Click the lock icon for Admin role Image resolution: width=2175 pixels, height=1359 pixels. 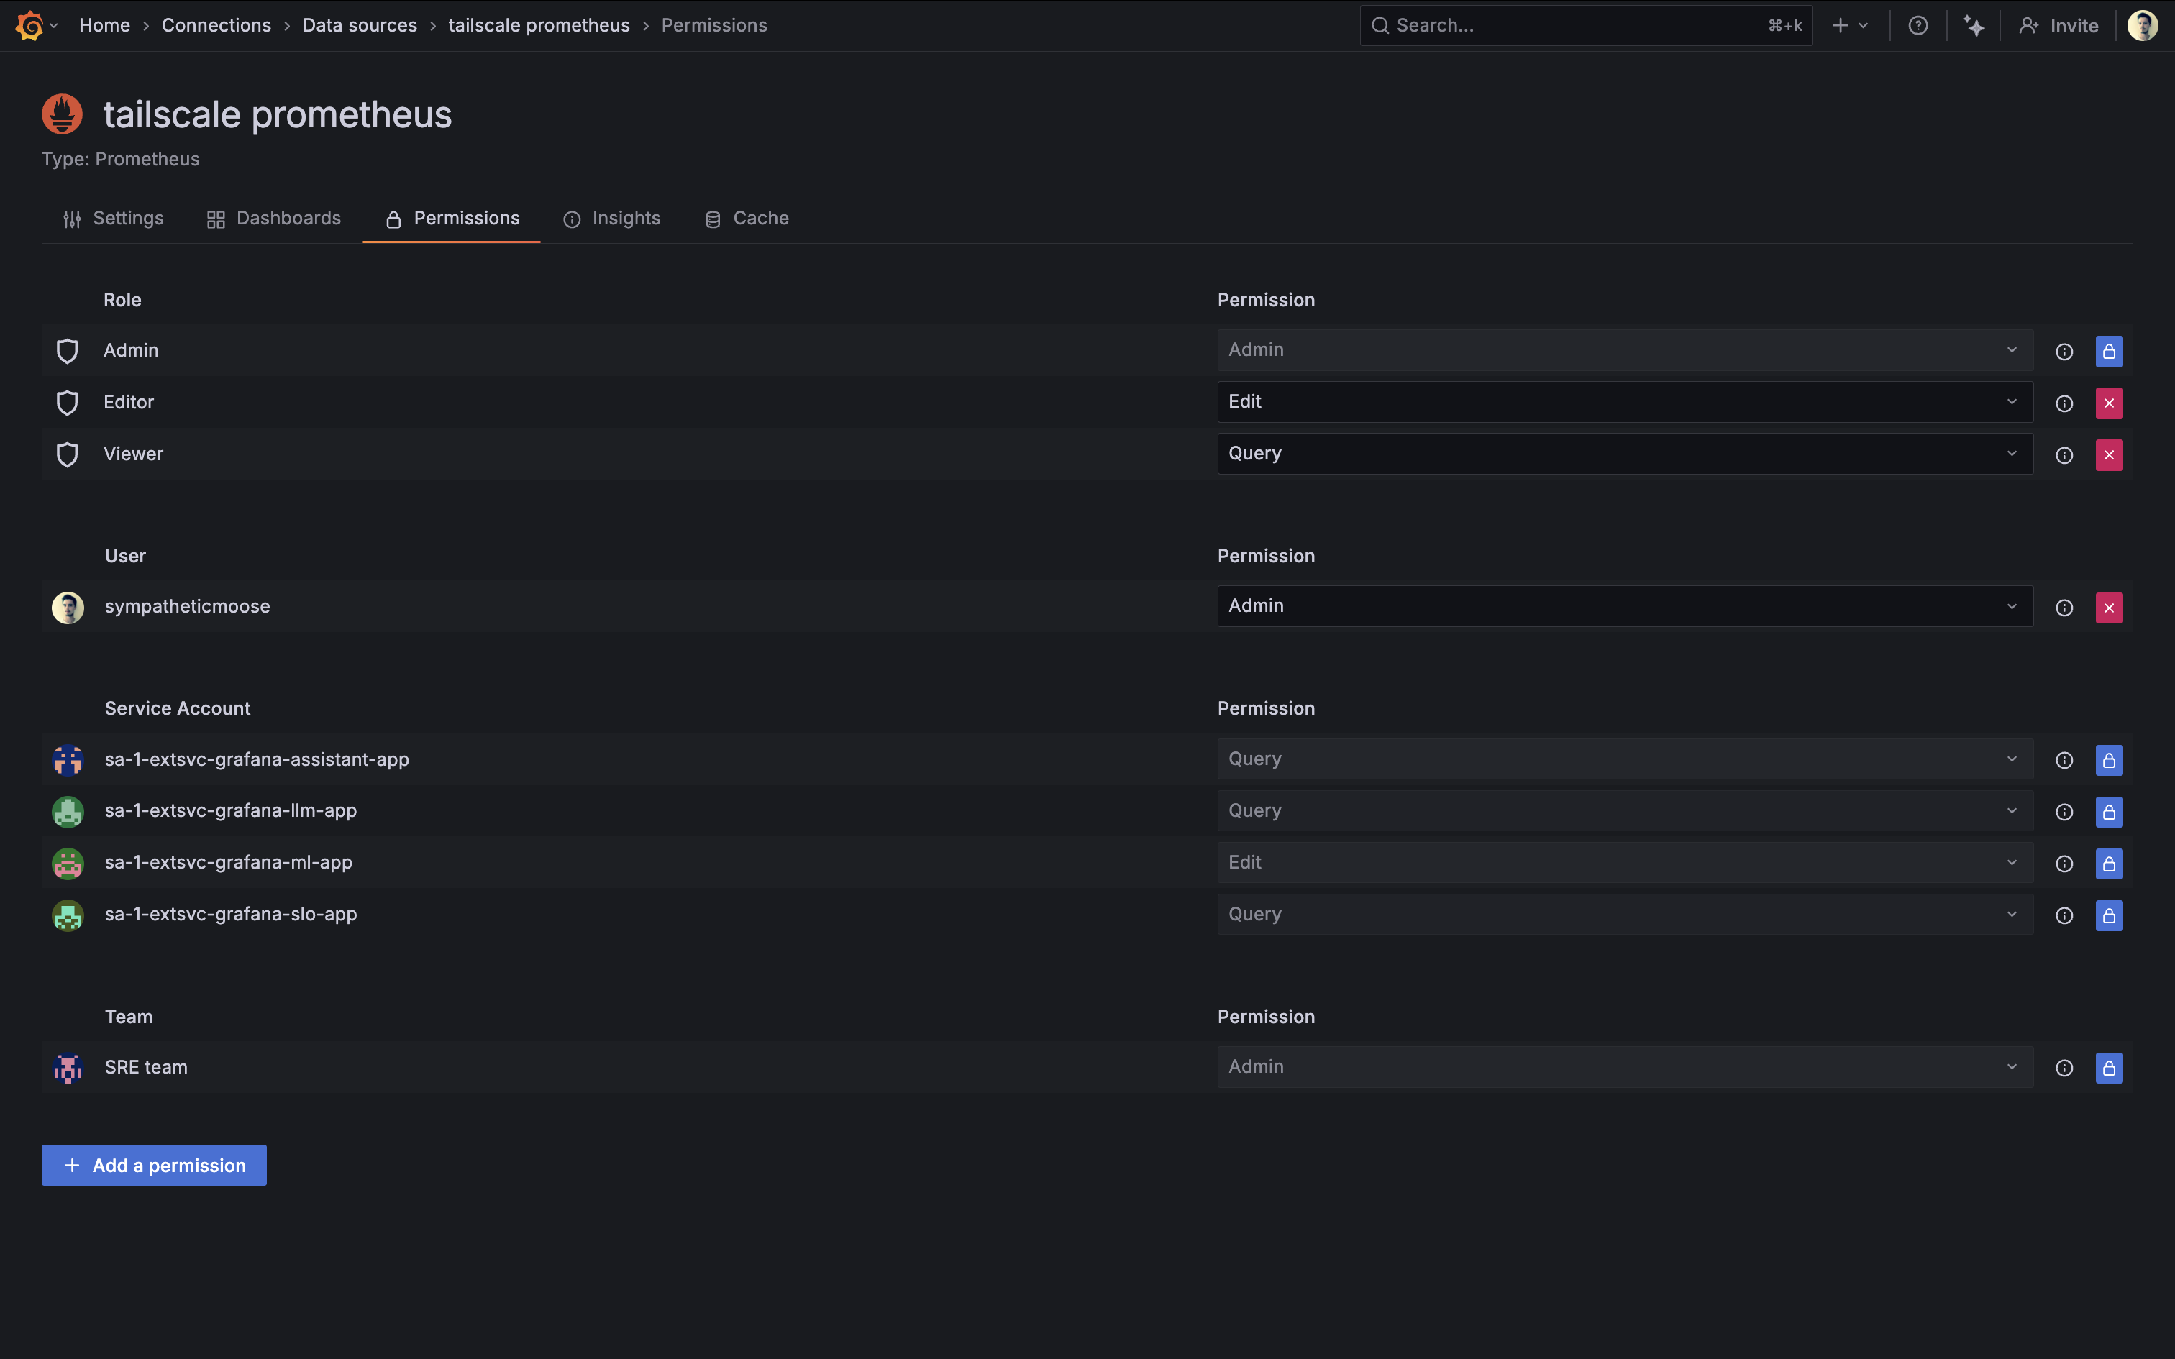pyautogui.click(x=2109, y=352)
